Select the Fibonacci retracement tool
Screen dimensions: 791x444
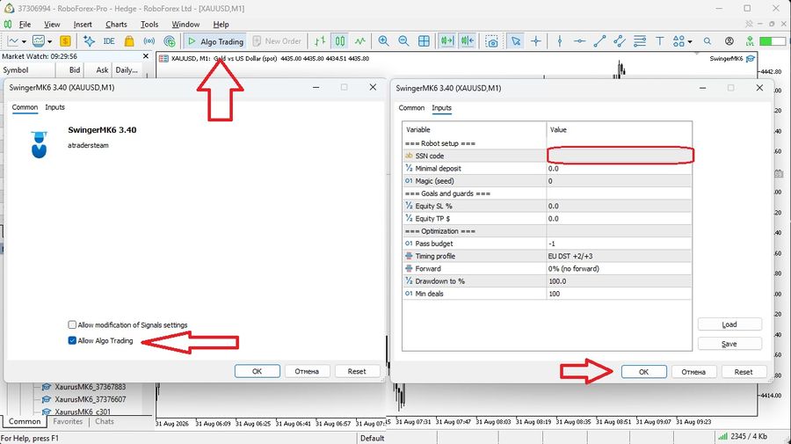640,41
